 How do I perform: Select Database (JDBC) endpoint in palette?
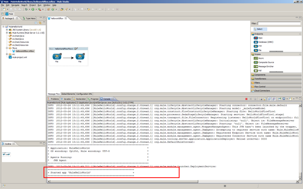pos(264,42)
